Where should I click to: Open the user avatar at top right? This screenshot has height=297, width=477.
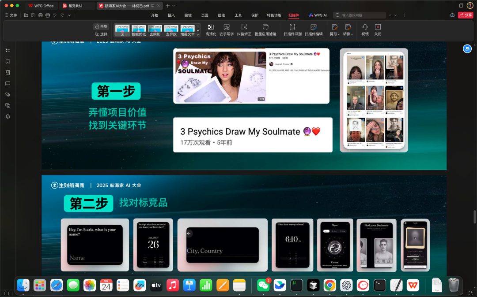[470, 5]
